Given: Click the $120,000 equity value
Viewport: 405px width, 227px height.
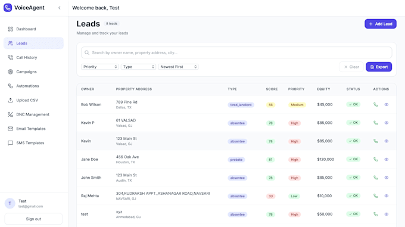Looking at the screenshot, I should (x=325, y=159).
